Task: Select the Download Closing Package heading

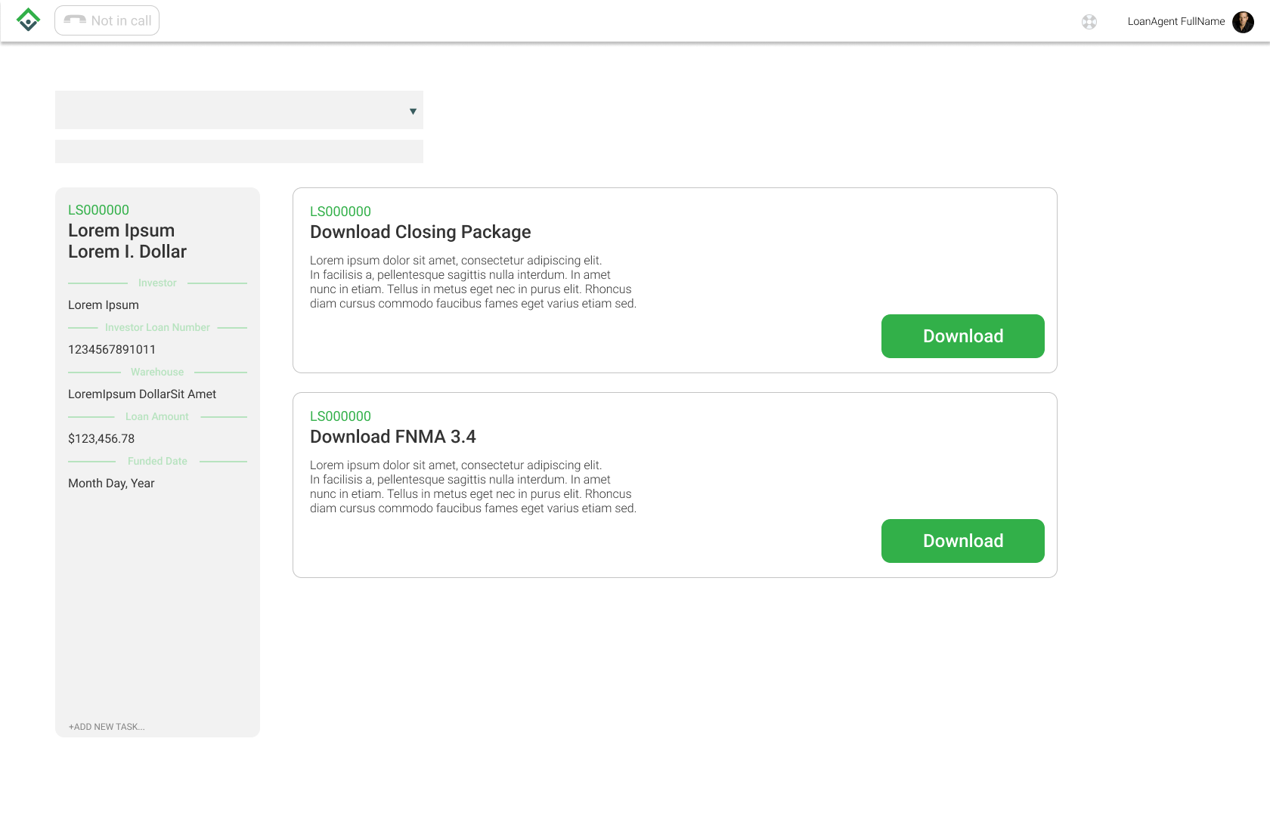Action: (x=420, y=232)
